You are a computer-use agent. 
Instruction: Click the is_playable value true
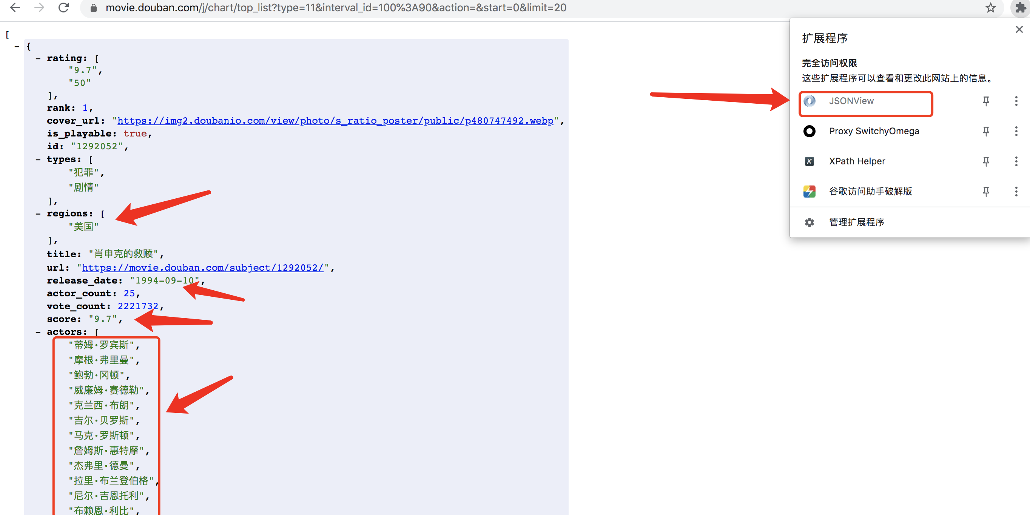[x=135, y=134]
